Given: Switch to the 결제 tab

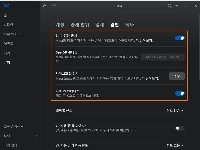Looking at the screenshot, I should 100,25.
